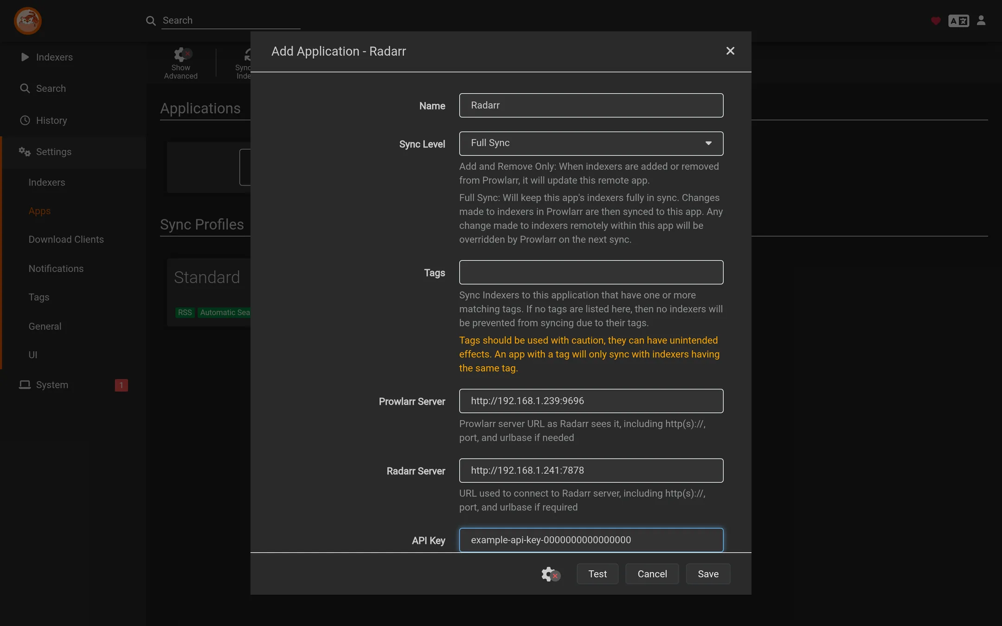Screen dimensions: 1002x626
Task: Open the language translate icon
Action: click(958, 21)
